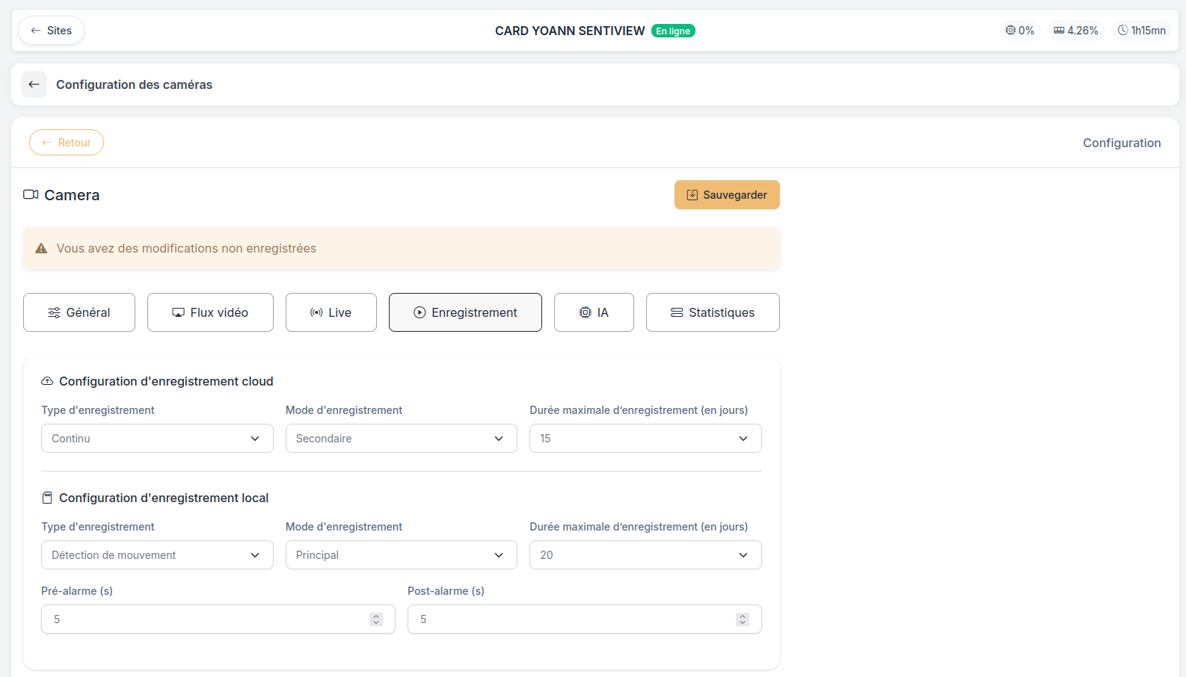
Task: Click the warning triangle in unsaved changes banner
Action: click(41, 248)
